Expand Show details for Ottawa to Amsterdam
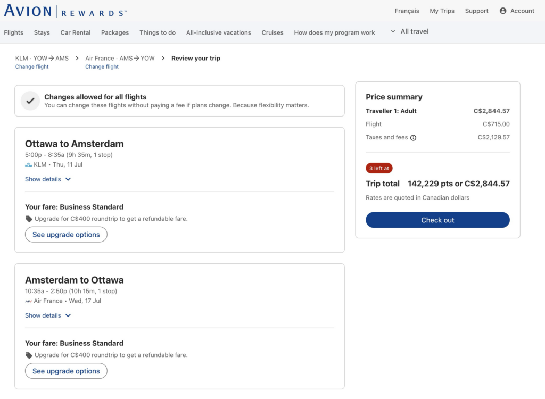 tap(48, 179)
